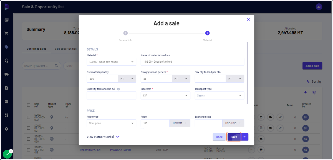This screenshot has width=333, height=160.
Task: Click checkmark progress icon for sale 019
Action: 251,150
